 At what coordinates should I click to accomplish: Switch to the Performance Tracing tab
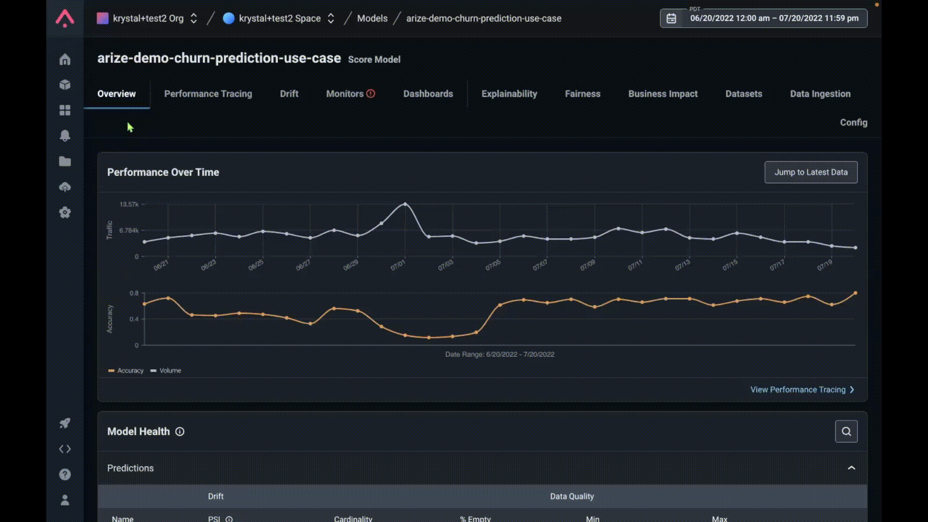tap(208, 94)
